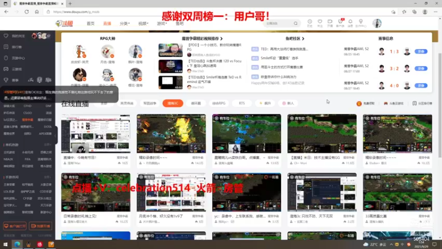
Task: Click the 客户端打开 button
Action: click(15, 226)
